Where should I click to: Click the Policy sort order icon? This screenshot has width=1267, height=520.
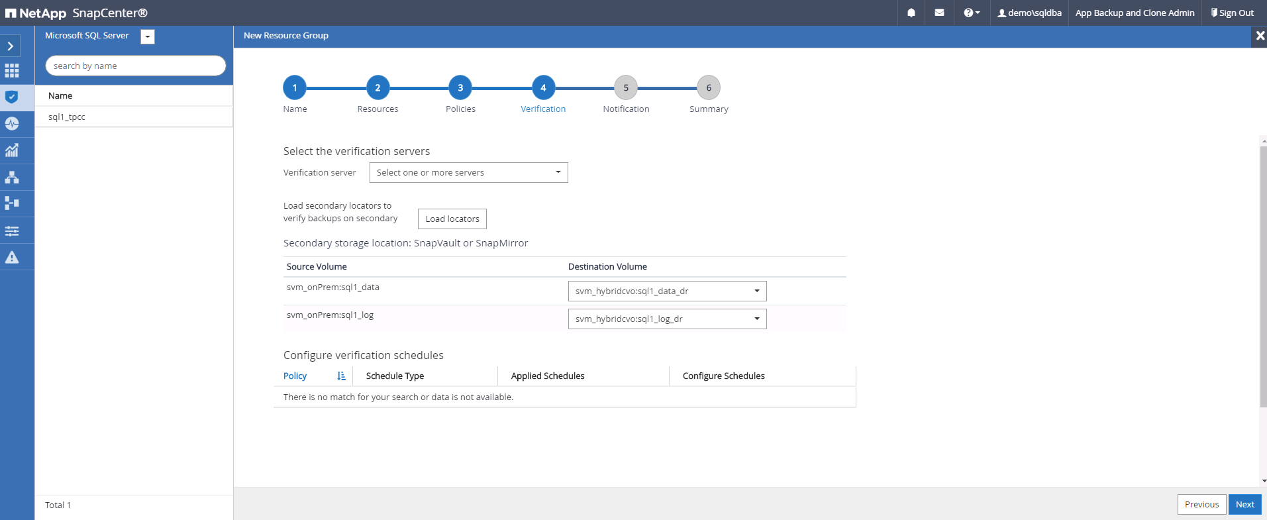(341, 376)
